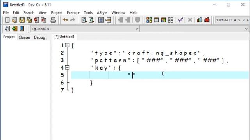The image size is (250, 140).
Task: Click the Save All stacked disks icon
Action: [29, 20]
